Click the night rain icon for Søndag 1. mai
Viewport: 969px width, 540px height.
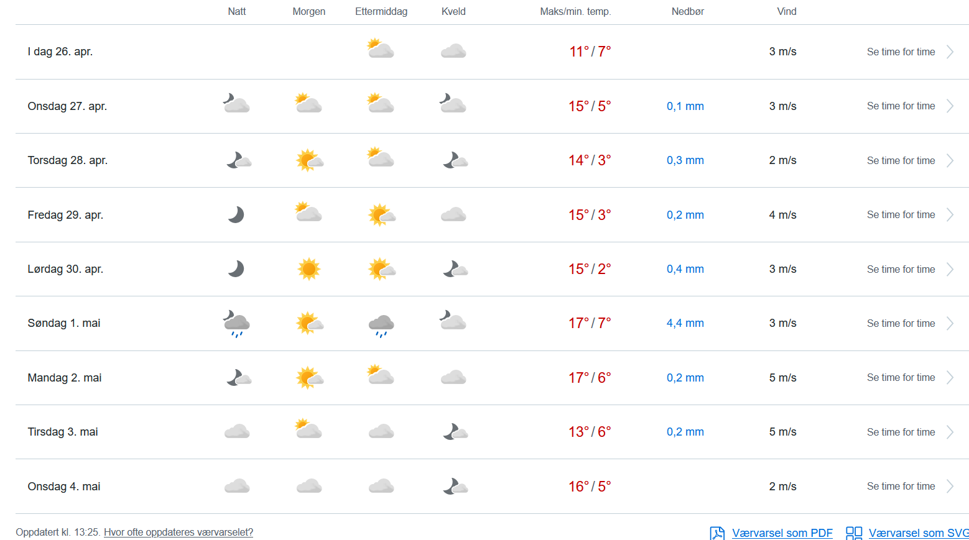tap(236, 324)
